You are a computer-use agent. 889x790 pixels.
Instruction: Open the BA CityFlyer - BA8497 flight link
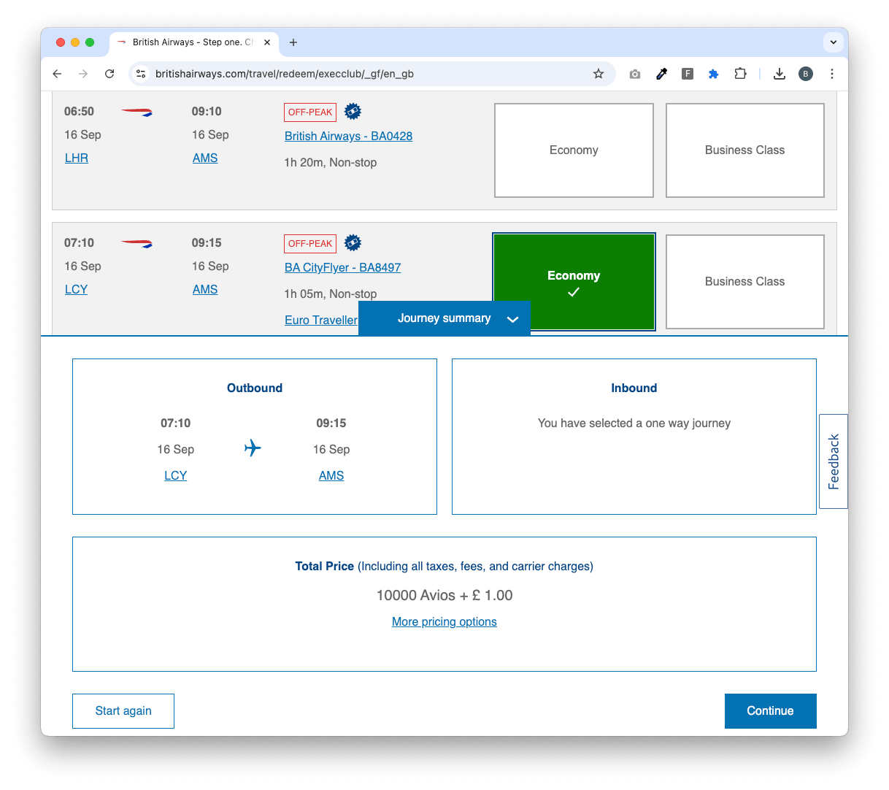pos(343,268)
